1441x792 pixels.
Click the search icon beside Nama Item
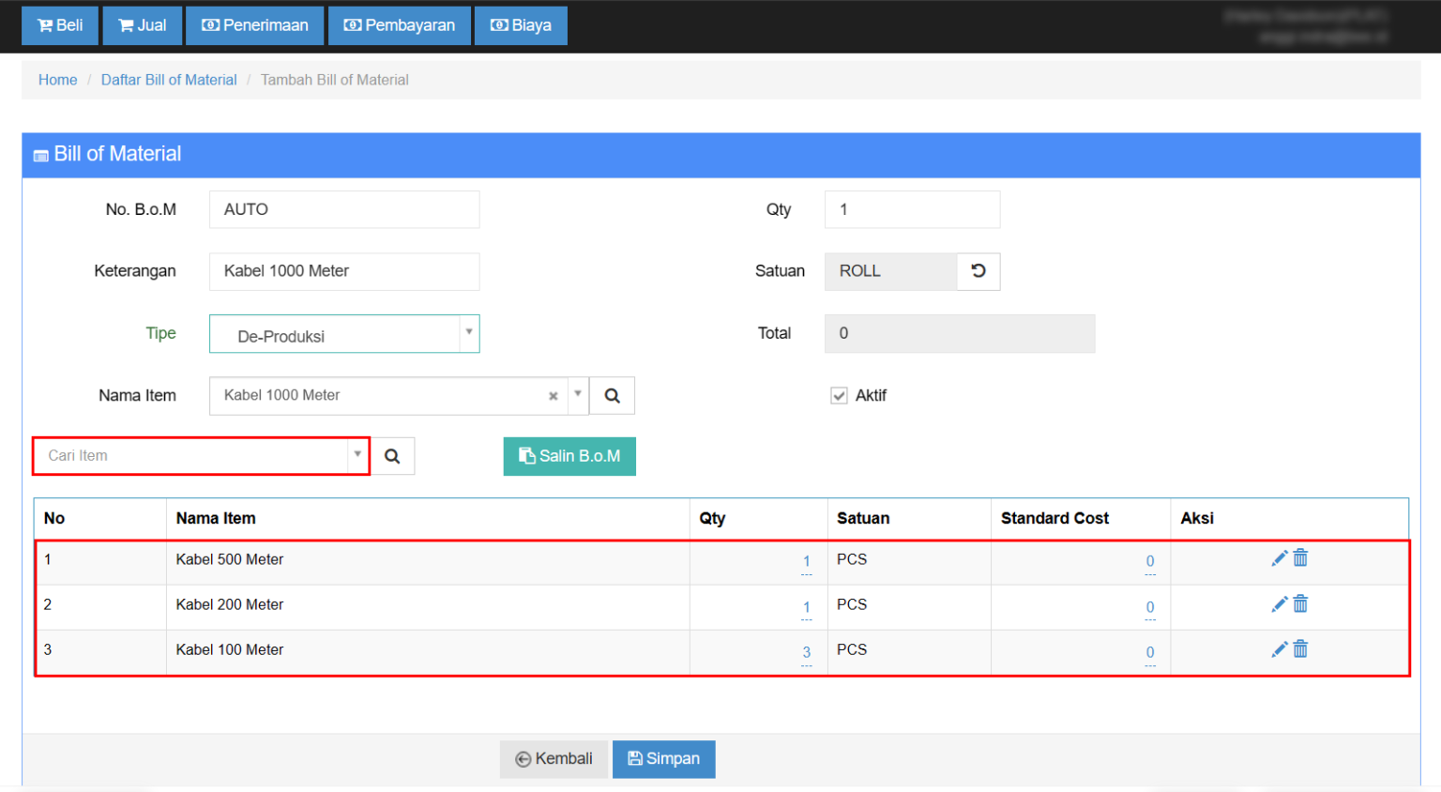click(612, 395)
